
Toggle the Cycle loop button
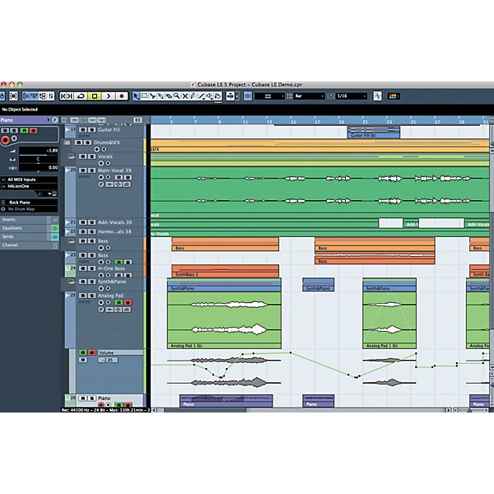(x=81, y=96)
